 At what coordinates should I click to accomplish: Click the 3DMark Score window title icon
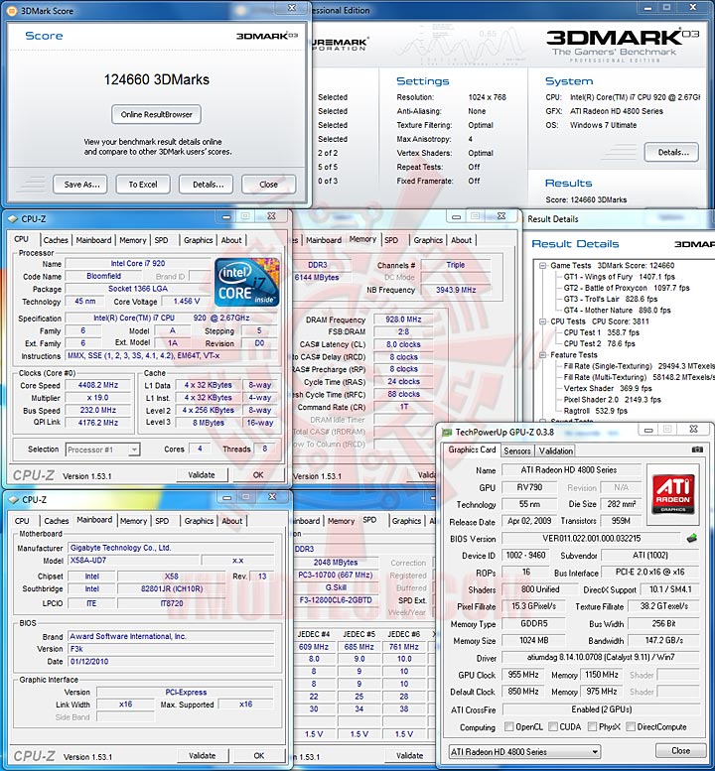(12, 10)
